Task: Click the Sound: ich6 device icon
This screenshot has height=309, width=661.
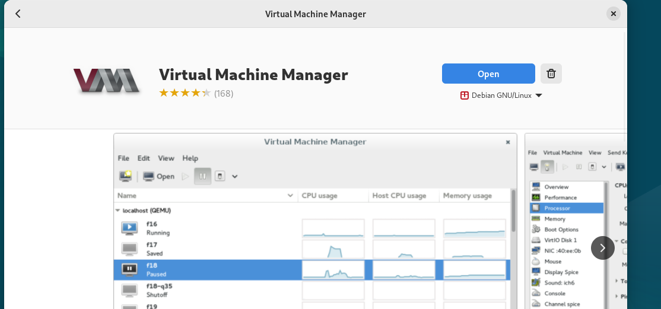Action: (x=536, y=282)
